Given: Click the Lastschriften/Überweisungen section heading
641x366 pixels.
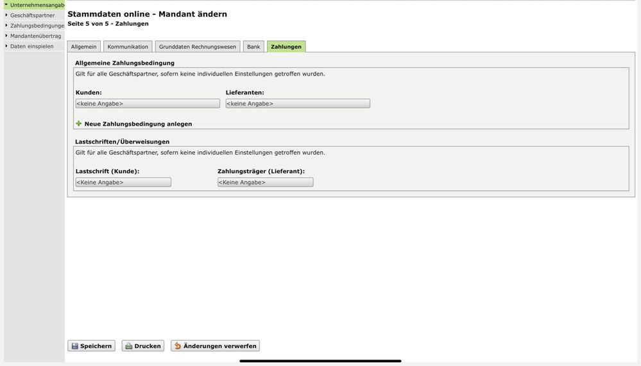Looking at the screenshot, I should (x=122, y=142).
